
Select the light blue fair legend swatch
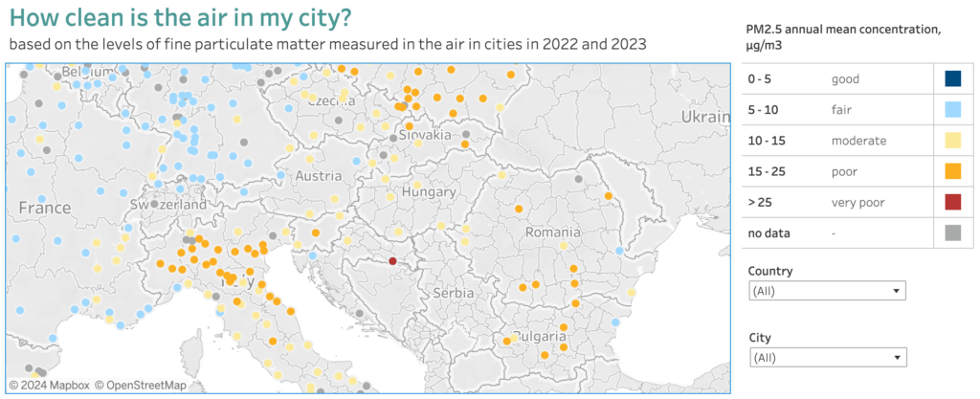953,110
